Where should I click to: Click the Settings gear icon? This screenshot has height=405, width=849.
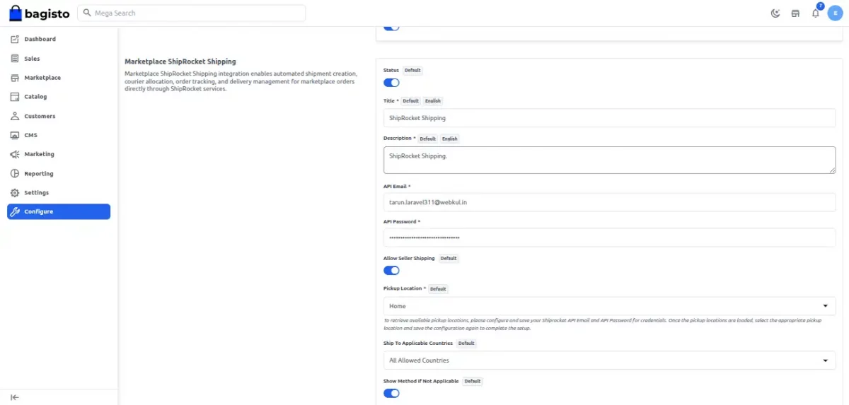(x=15, y=192)
